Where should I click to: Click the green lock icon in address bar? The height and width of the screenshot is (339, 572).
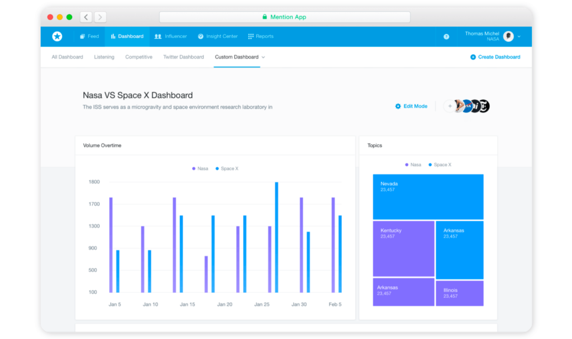point(264,17)
